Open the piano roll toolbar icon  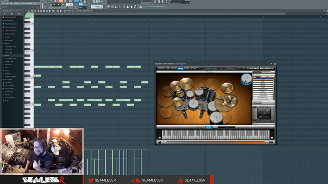116,7
